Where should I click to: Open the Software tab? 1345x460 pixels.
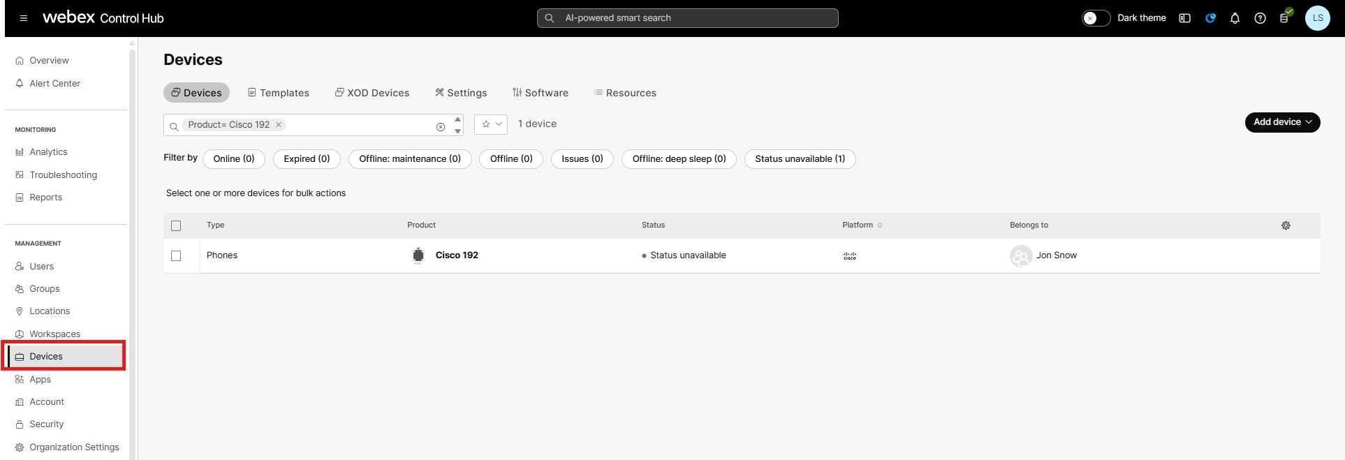[540, 93]
